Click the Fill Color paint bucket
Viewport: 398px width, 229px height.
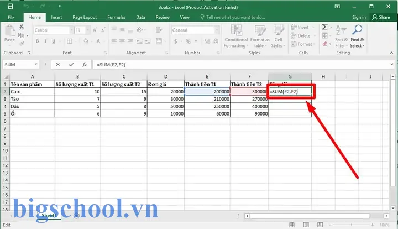[x=86, y=41]
